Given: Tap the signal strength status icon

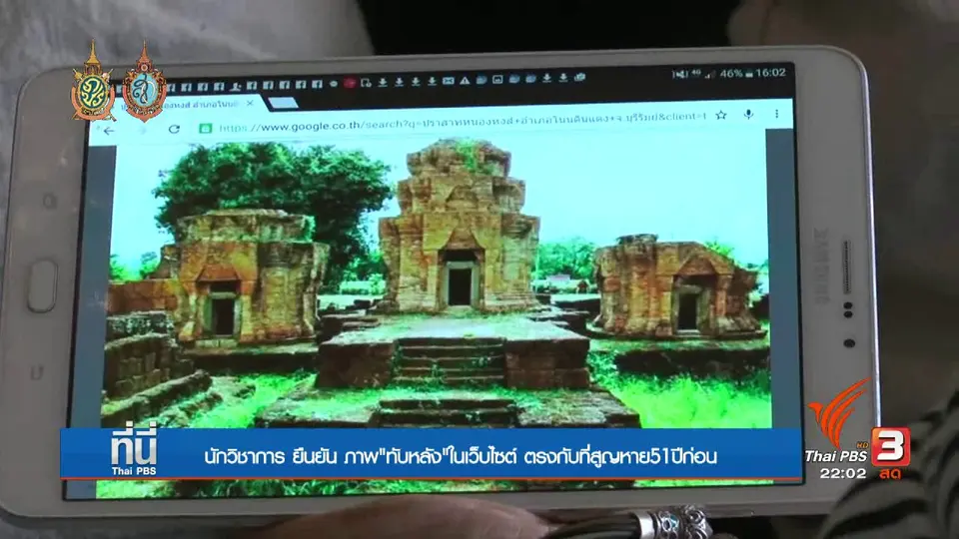Looking at the screenshot, I should coord(709,75).
